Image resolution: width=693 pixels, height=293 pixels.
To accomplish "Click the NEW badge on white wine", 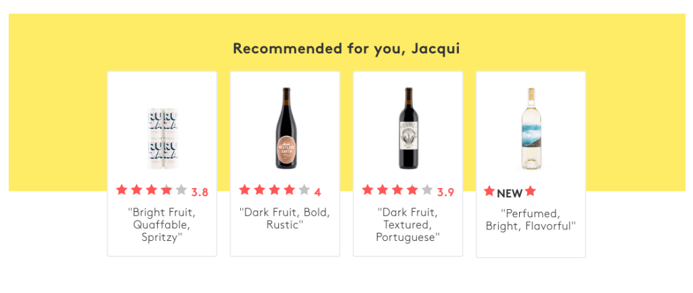I will click(510, 194).
